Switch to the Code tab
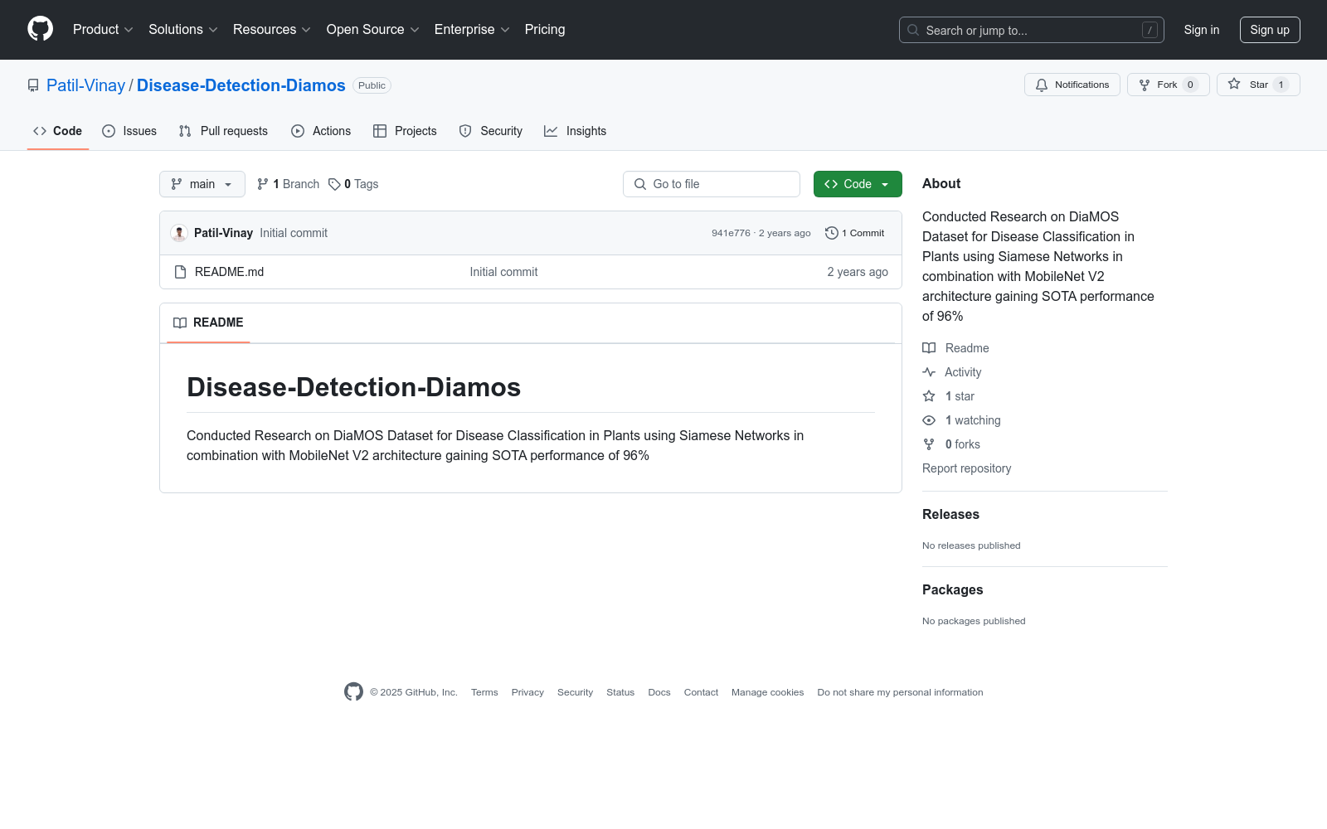Viewport: 1327px width, 829px height. [x=58, y=131]
